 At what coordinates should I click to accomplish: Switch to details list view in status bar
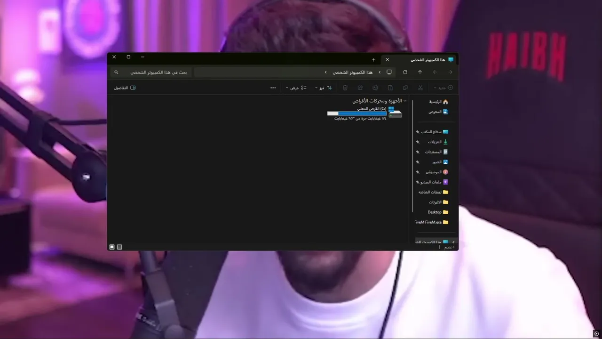tap(119, 247)
